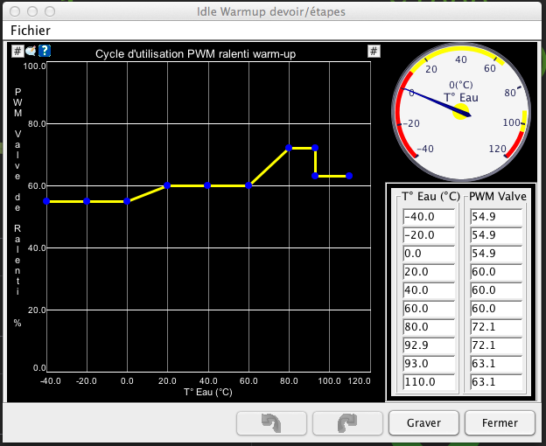Open the blue question mark help icon
Screen dimensions: 546x446
[x=45, y=51]
